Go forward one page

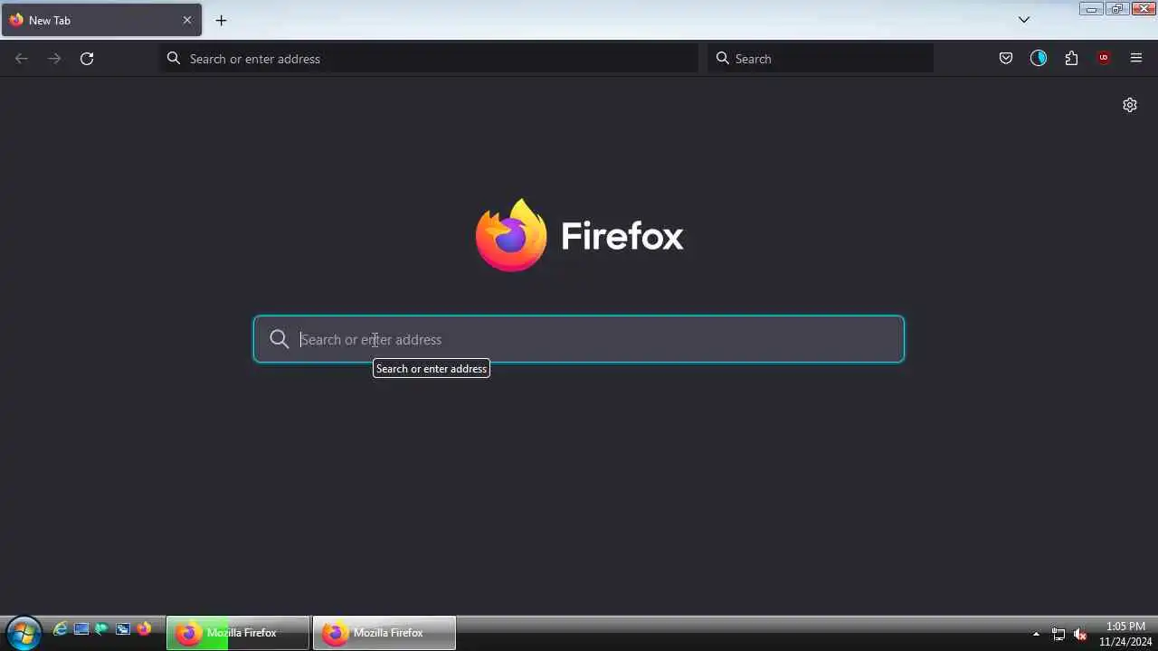point(54,59)
